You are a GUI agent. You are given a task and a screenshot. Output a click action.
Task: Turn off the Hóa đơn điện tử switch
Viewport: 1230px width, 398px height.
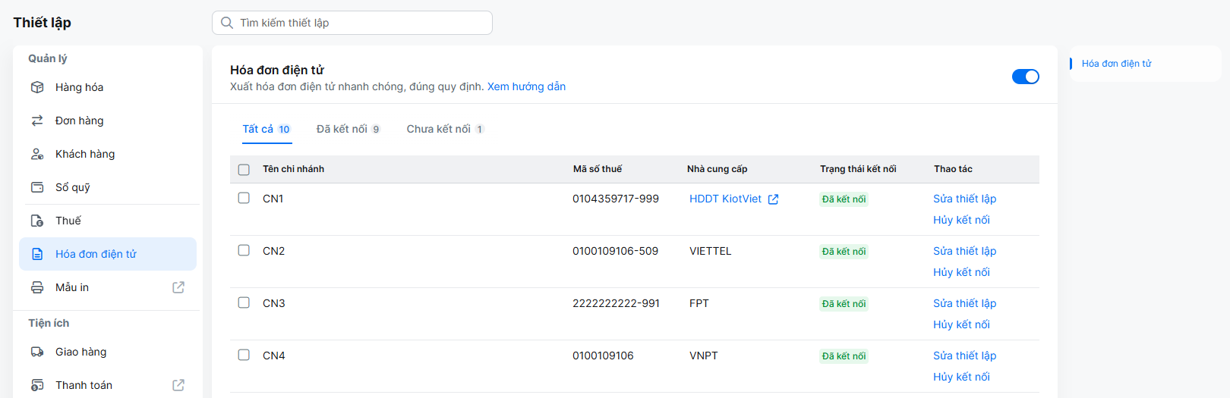[1025, 77]
